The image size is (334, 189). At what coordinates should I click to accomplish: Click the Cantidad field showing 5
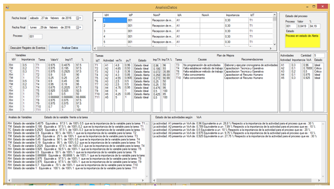(319, 55)
